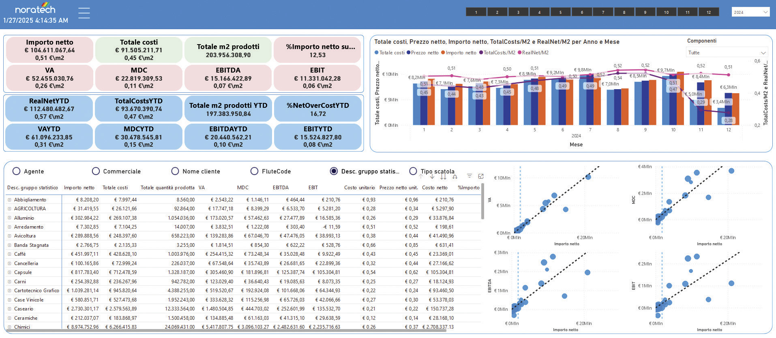Expand the Ceramiche row

coord(9,318)
